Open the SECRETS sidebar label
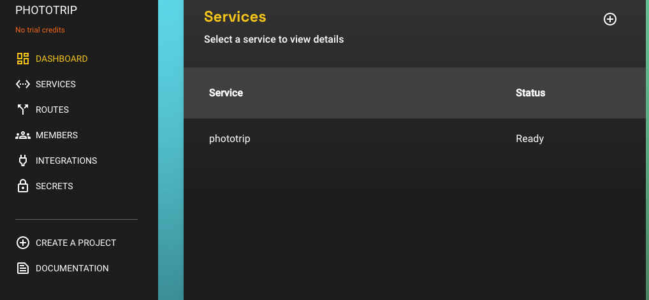The height and width of the screenshot is (300, 649). click(x=54, y=186)
